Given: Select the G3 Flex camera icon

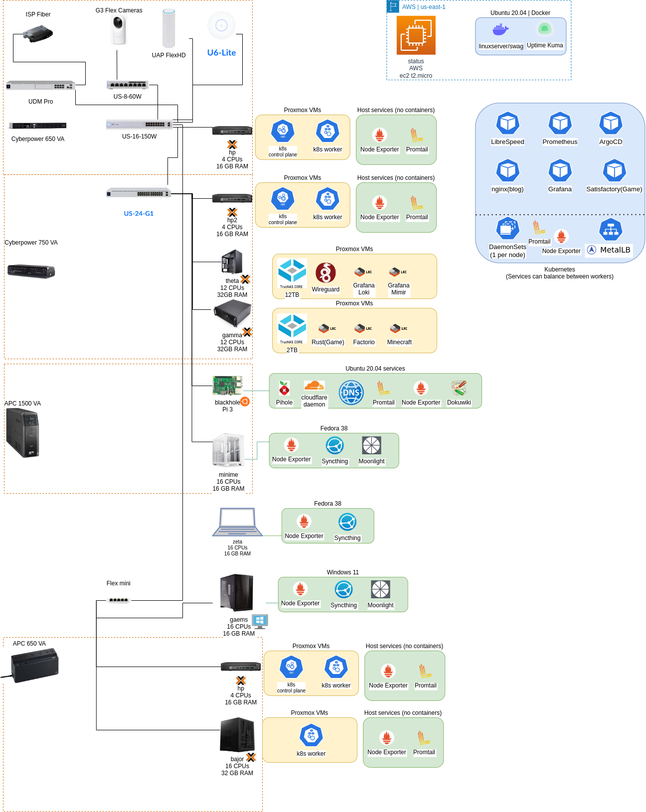Looking at the screenshot, I should 119,30.
